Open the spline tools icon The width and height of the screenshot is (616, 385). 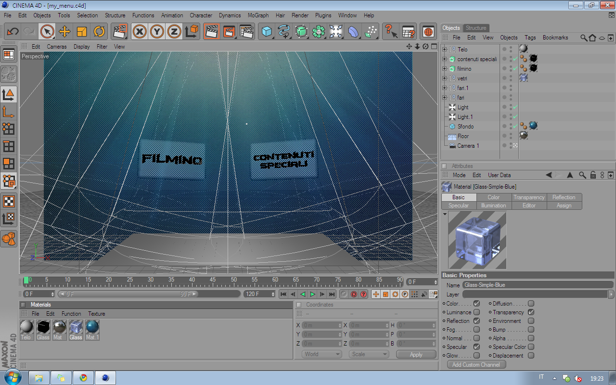coord(283,32)
